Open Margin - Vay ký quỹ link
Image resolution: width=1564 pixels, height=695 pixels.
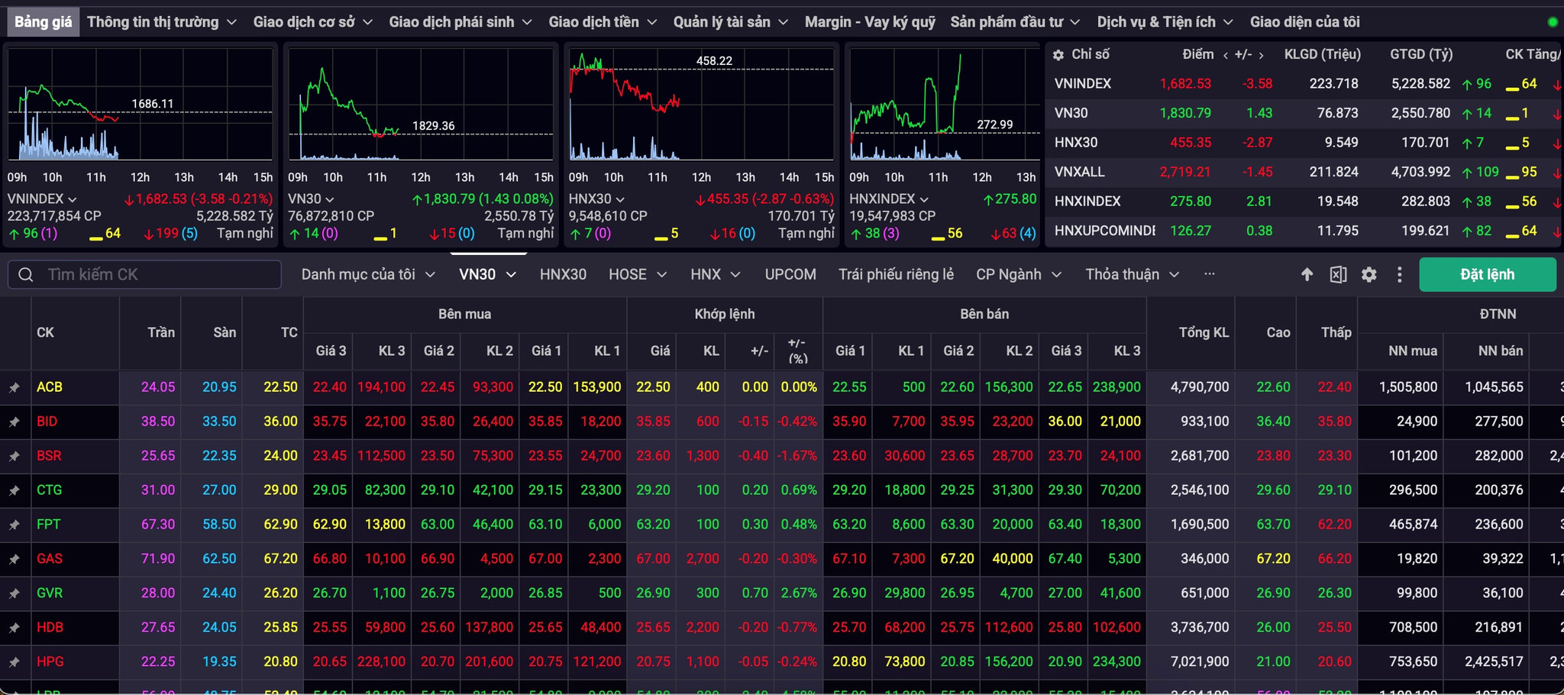click(x=870, y=22)
